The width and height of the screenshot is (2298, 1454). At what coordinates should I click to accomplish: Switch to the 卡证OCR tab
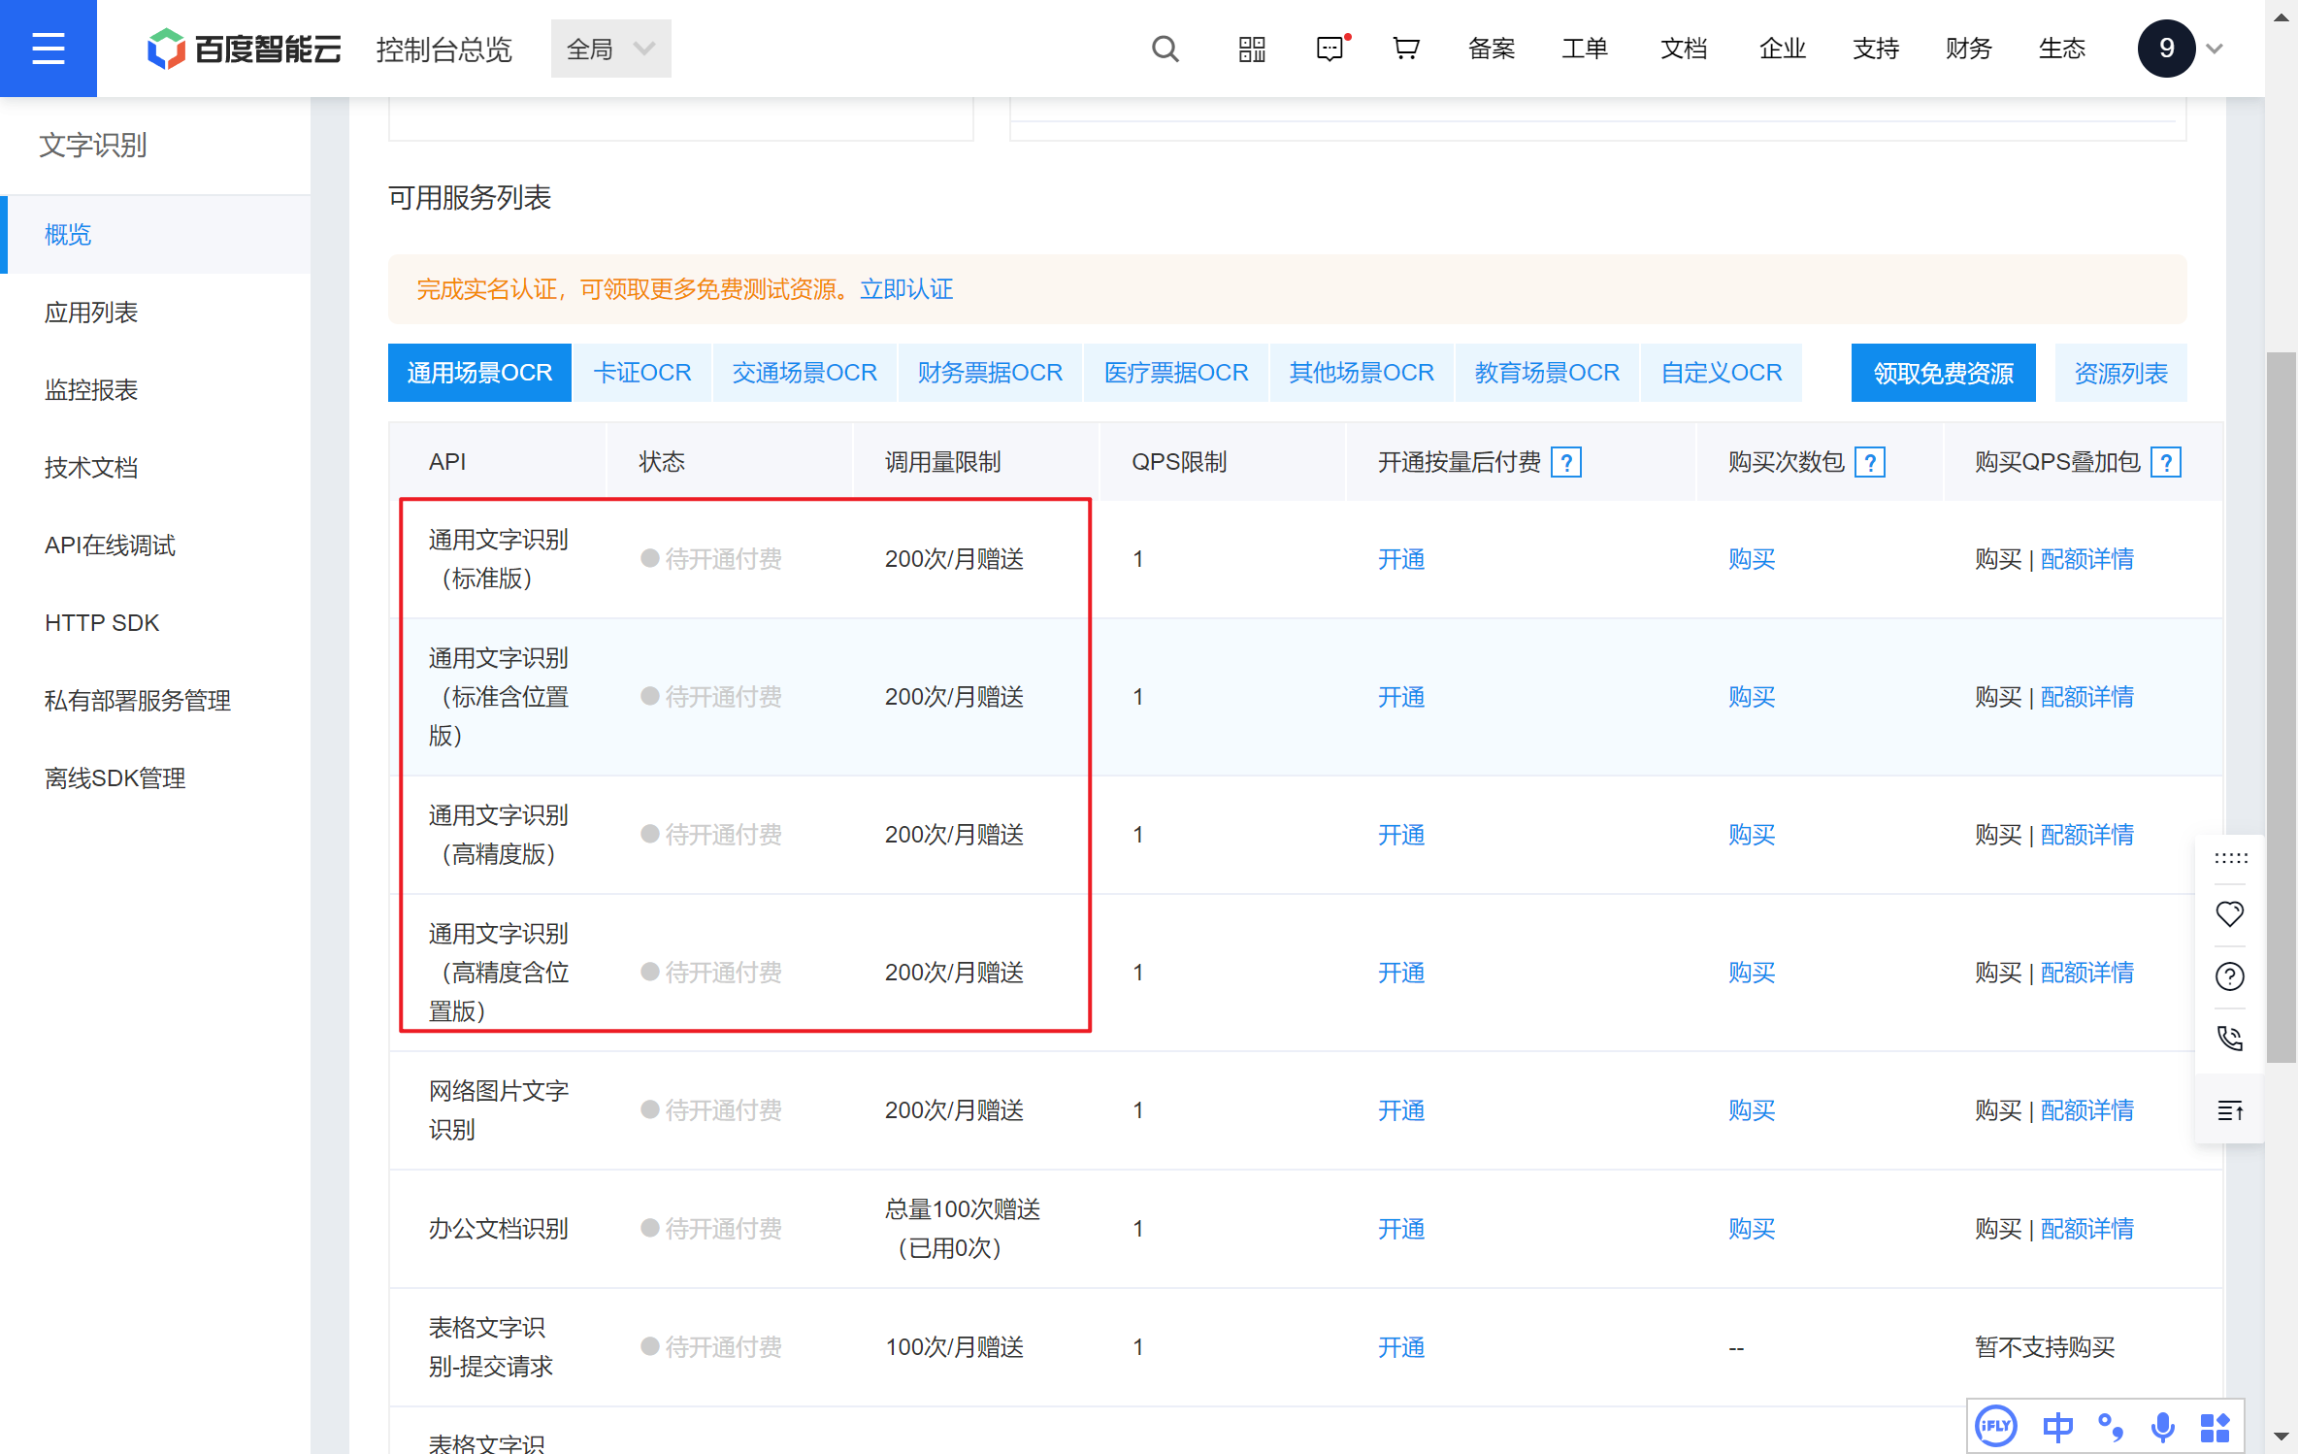pyautogui.click(x=642, y=373)
